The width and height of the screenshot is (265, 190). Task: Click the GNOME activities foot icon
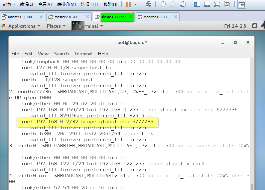(x=3, y=26)
